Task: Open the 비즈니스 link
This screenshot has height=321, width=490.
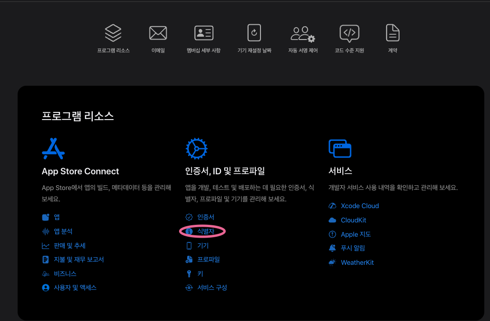Action: pyautogui.click(x=65, y=274)
